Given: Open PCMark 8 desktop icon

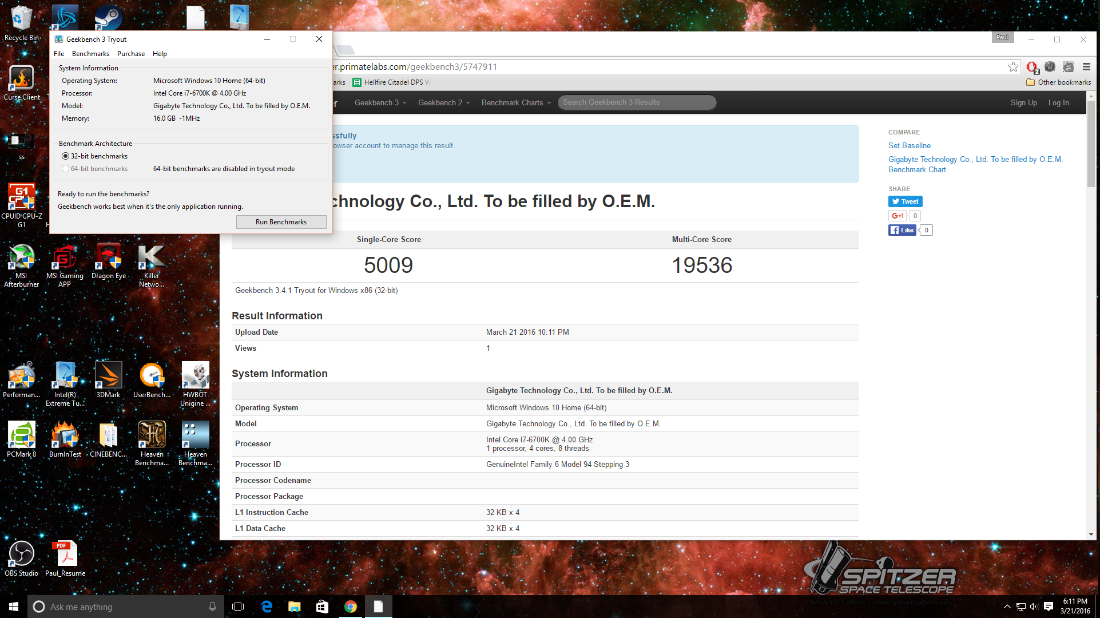Looking at the screenshot, I should pyautogui.click(x=21, y=439).
